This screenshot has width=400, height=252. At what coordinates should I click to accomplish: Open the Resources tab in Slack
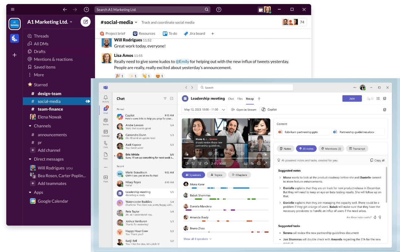(144, 33)
